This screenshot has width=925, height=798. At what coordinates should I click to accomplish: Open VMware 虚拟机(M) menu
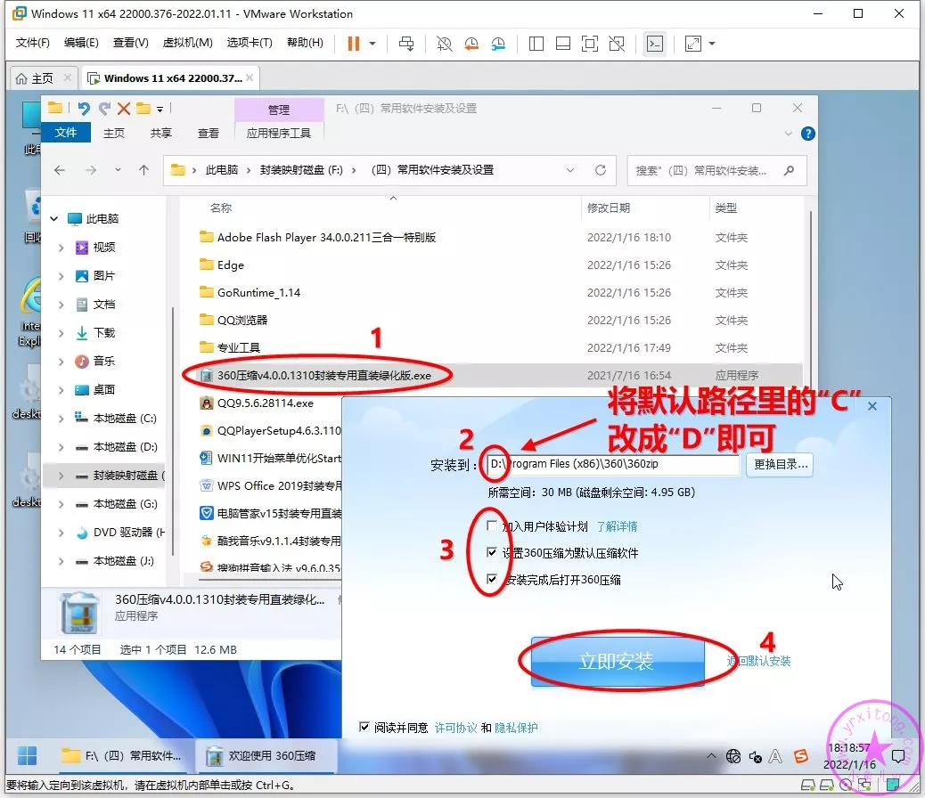click(187, 43)
